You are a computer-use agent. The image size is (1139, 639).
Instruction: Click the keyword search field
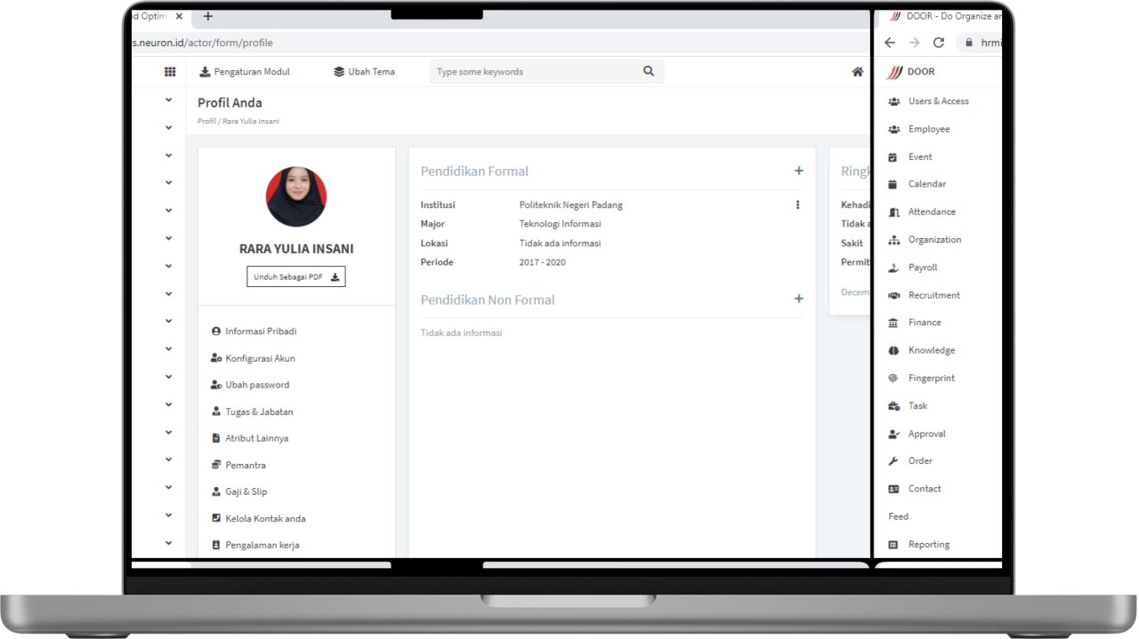[x=534, y=72]
